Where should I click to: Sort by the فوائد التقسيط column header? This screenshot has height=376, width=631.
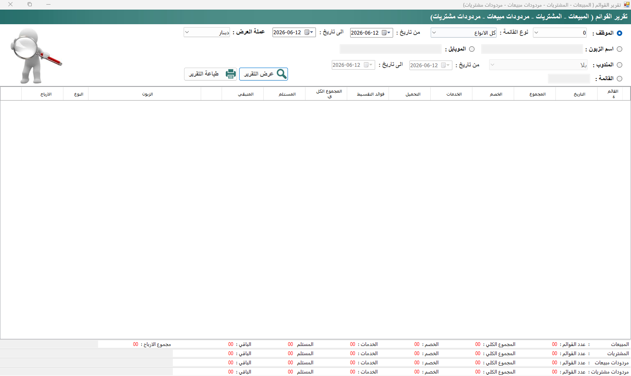368,94
